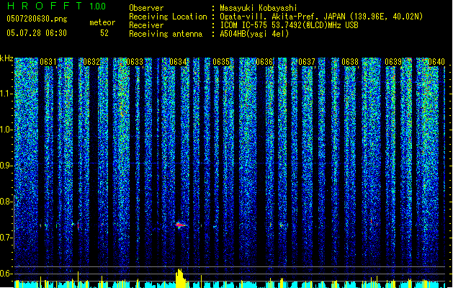Image resolution: width=453 pixels, height=288 pixels.
Task: Click the Receiving antenna label
Action: coord(166,34)
